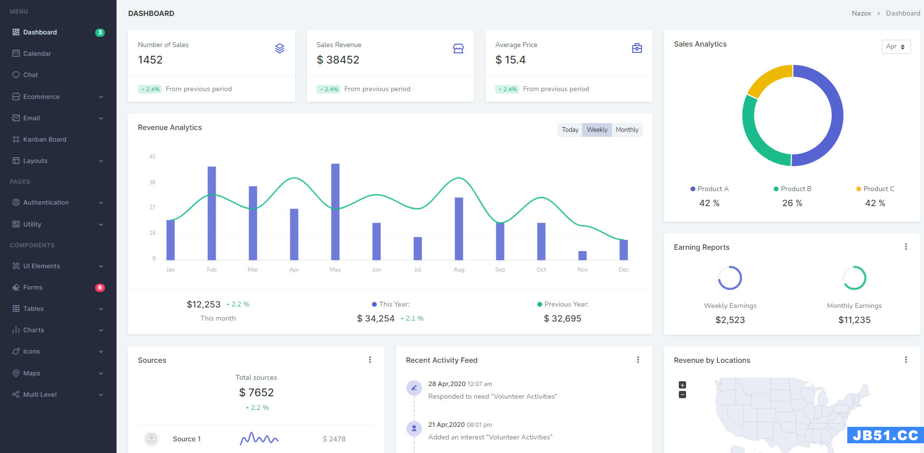924x453 pixels.
Task: Click the Source 1 sparkline chart
Action: (259, 438)
